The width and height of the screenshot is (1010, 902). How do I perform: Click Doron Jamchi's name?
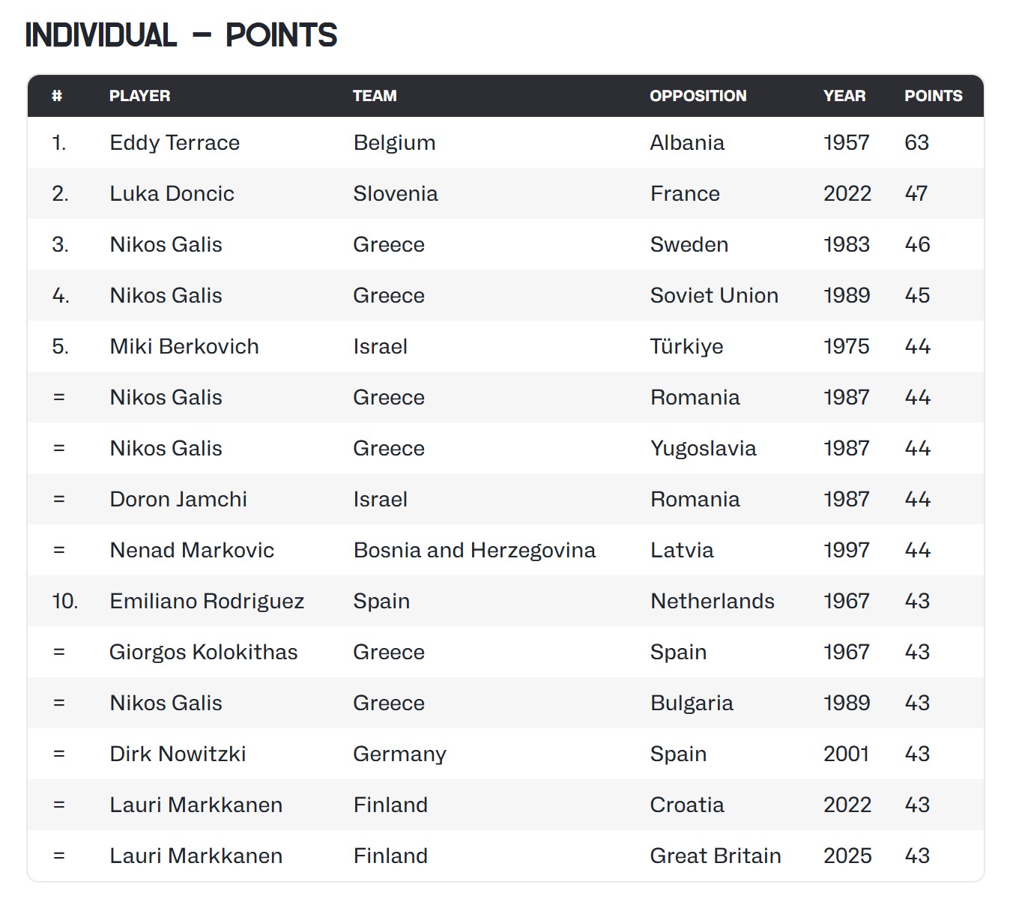(x=178, y=500)
